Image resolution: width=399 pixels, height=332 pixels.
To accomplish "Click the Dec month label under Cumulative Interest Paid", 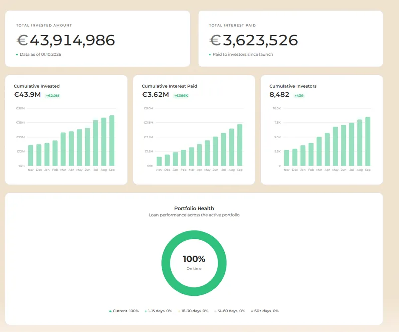I will pos(167,170).
